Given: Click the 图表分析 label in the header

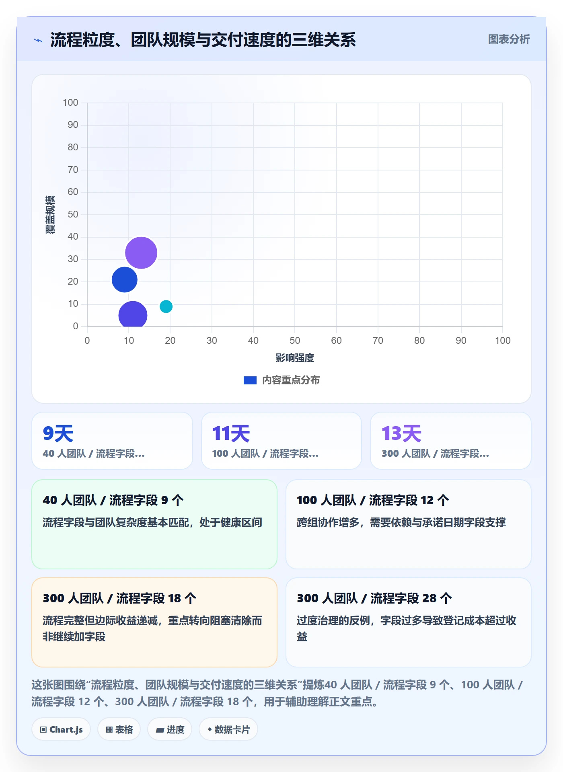Looking at the screenshot, I should pos(509,39).
